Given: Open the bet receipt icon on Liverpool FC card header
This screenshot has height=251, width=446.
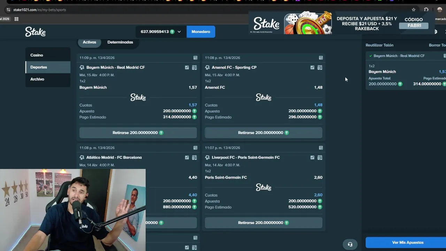Looking at the screenshot, I should point(321,148).
